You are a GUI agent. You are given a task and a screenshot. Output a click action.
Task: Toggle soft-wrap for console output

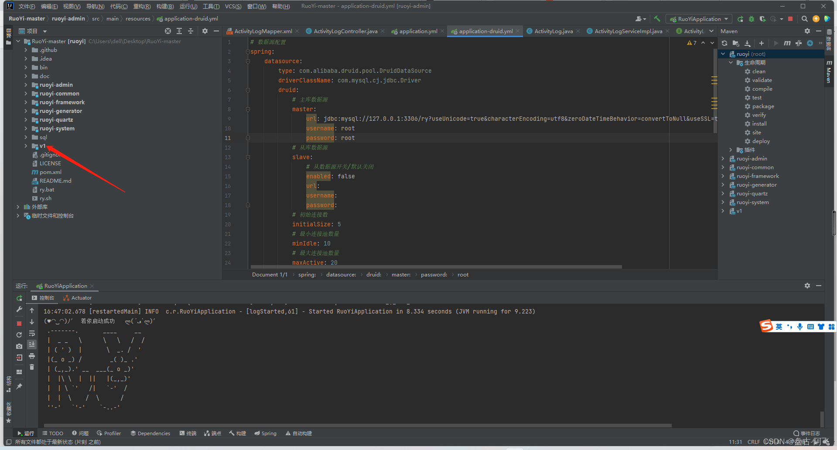[32, 333]
